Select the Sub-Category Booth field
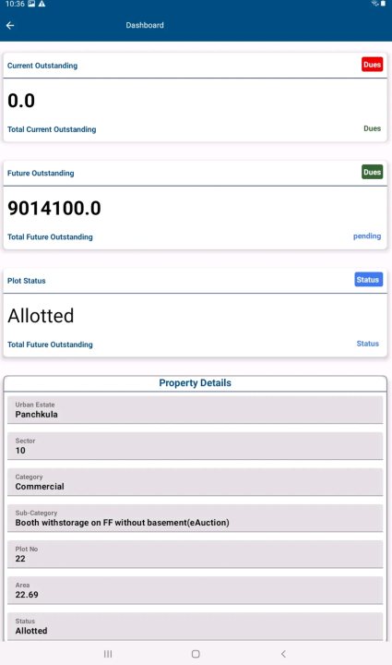The width and height of the screenshot is (392, 665). [x=196, y=518]
